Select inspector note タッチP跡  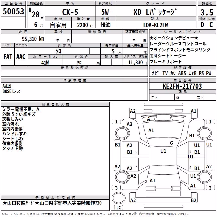click(12, 148)
